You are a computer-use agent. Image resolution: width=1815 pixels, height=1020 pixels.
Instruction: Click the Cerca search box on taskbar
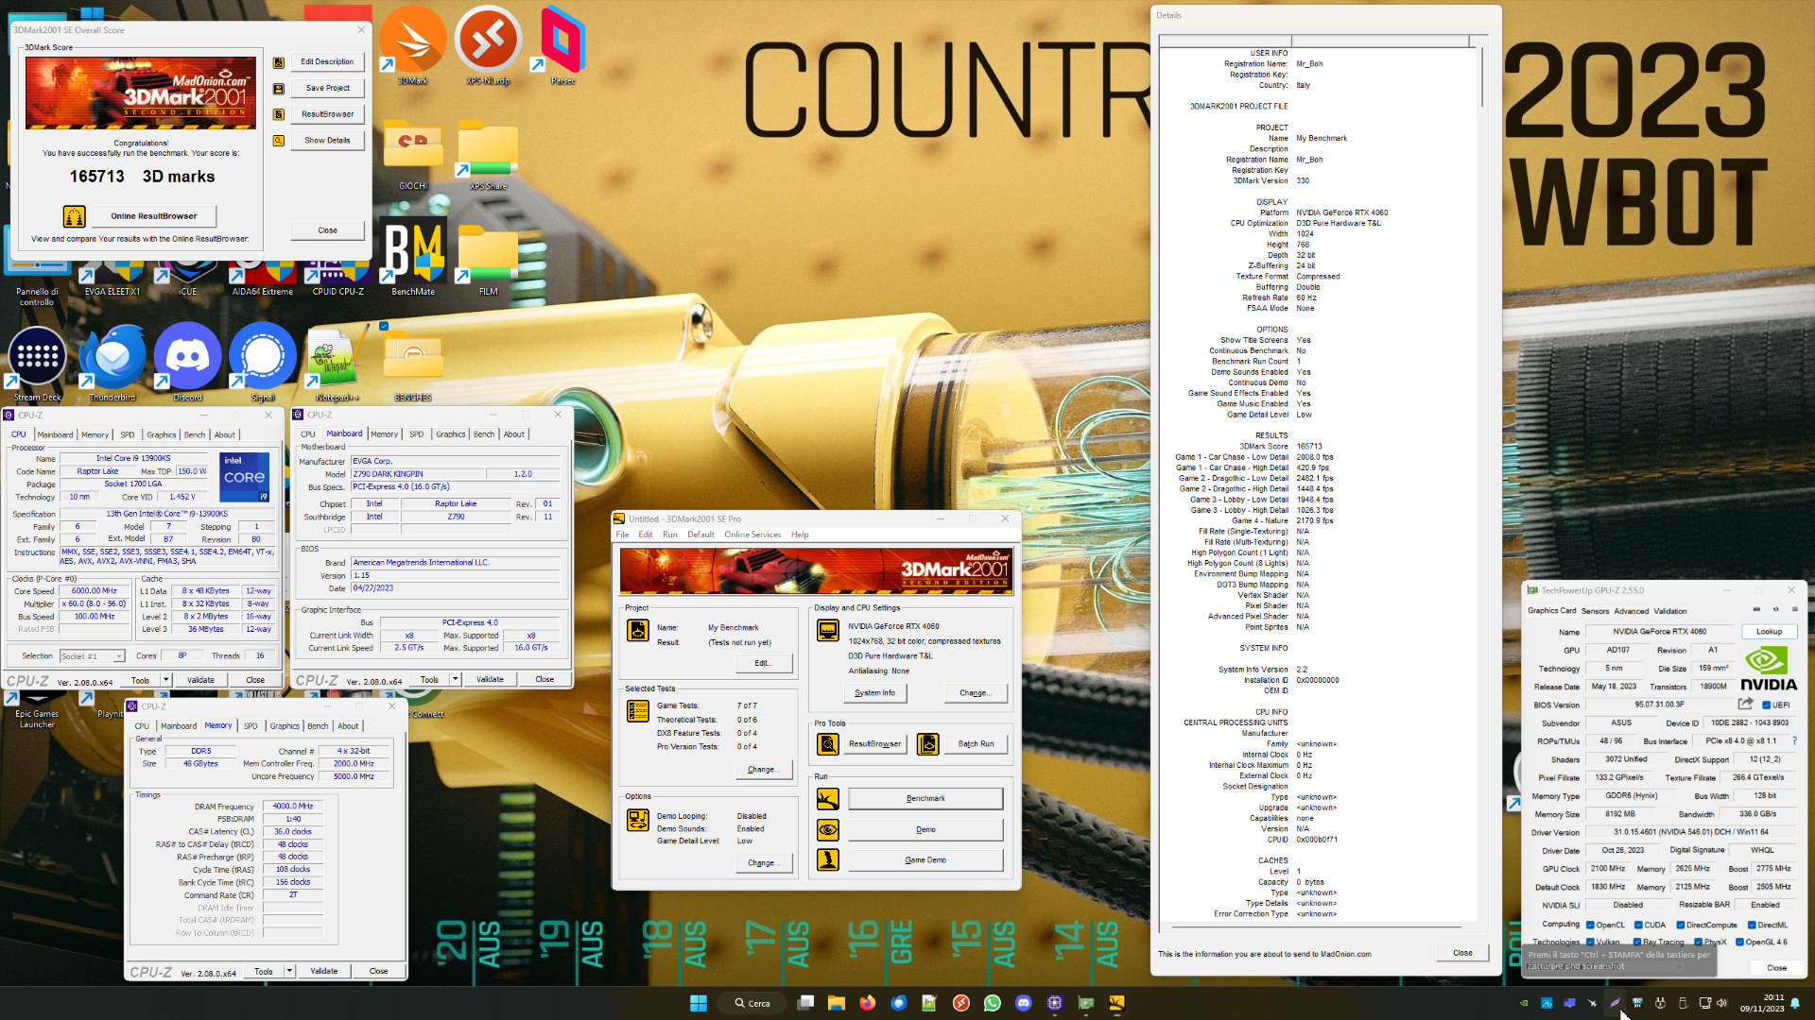point(752,1003)
